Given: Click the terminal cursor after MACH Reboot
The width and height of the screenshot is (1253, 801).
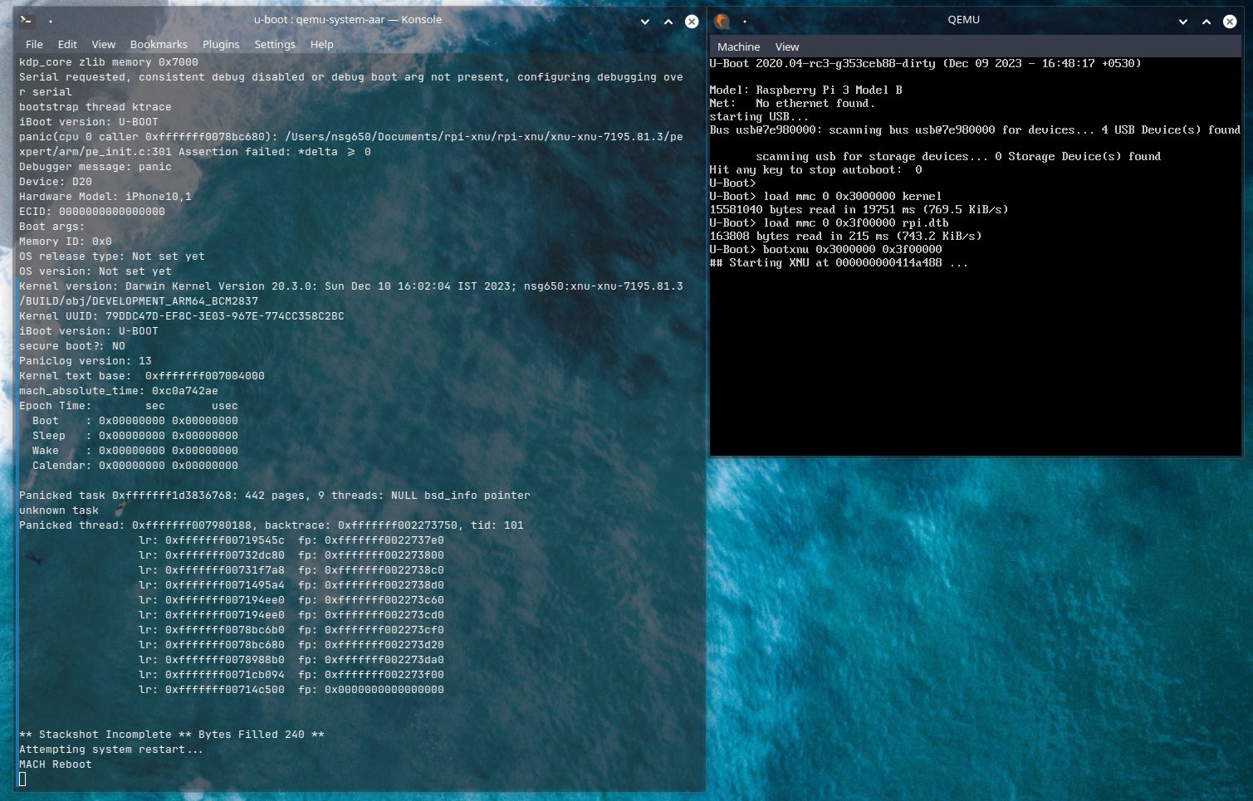Looking at the screenshot, I should (22, 779).
